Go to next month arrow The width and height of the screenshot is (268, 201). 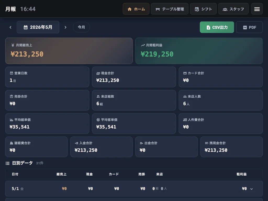tap(65, 27)
